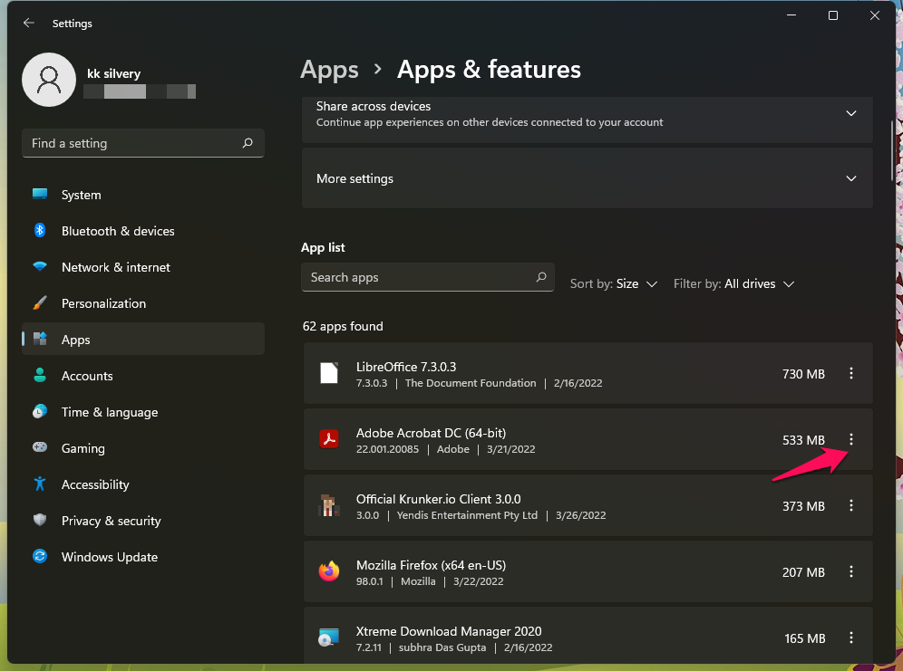Click the Windows Update sync icon
This screenshot has height=671, width=903.
[40, 557]
